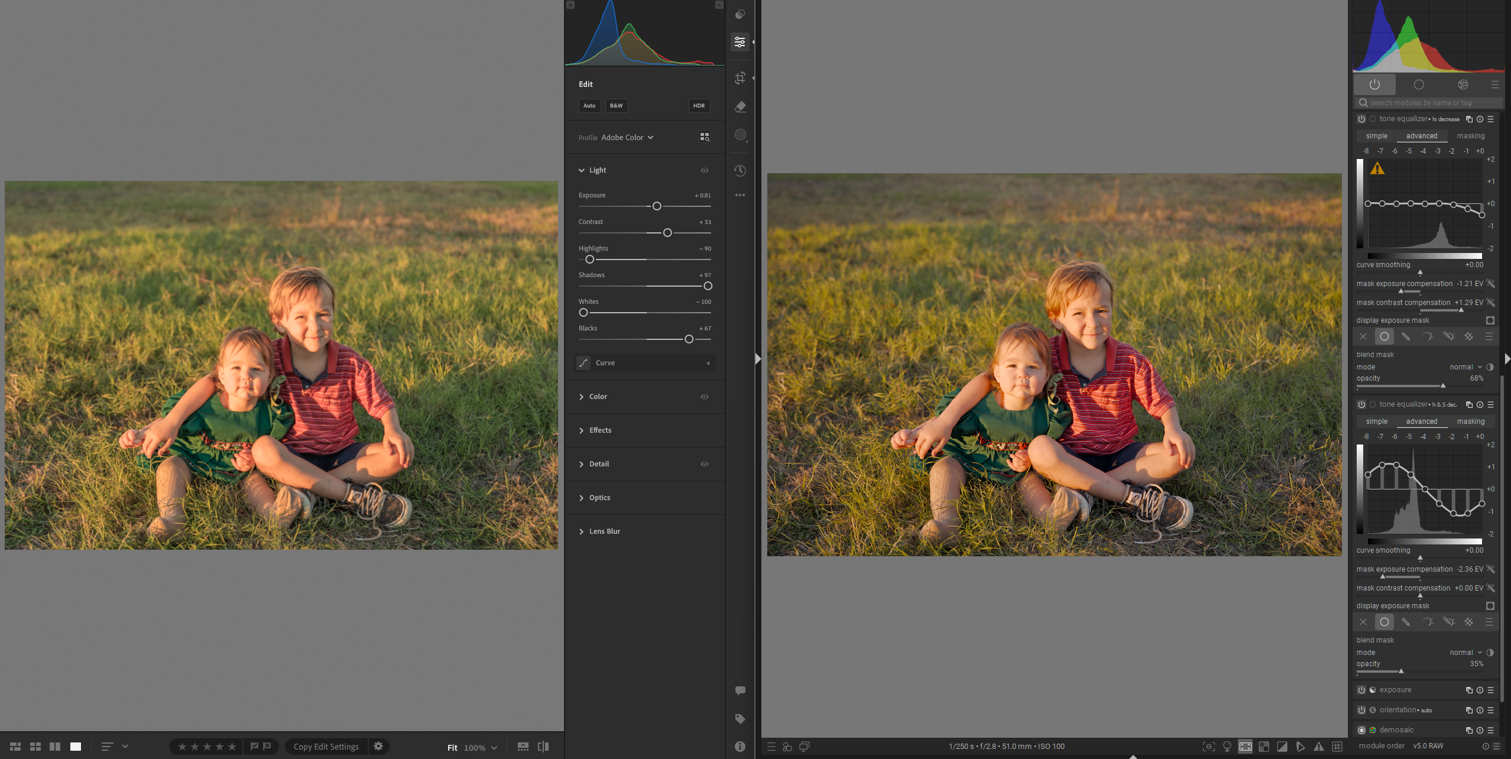The height and width of the screenshot is (759, 1511).
Task: Expand the Color panel
Action: [x=598, y=397]
